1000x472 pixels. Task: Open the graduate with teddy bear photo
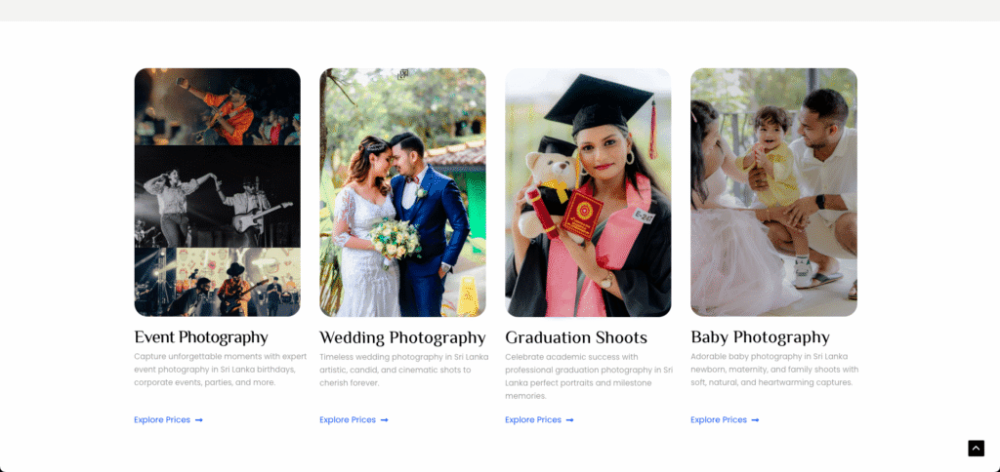pyautogui.click(x=588, y=192)
